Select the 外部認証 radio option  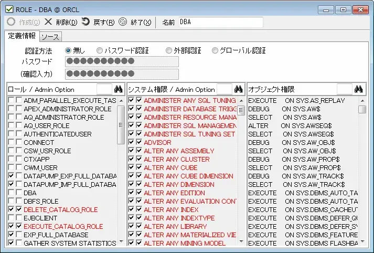[169, 51]
